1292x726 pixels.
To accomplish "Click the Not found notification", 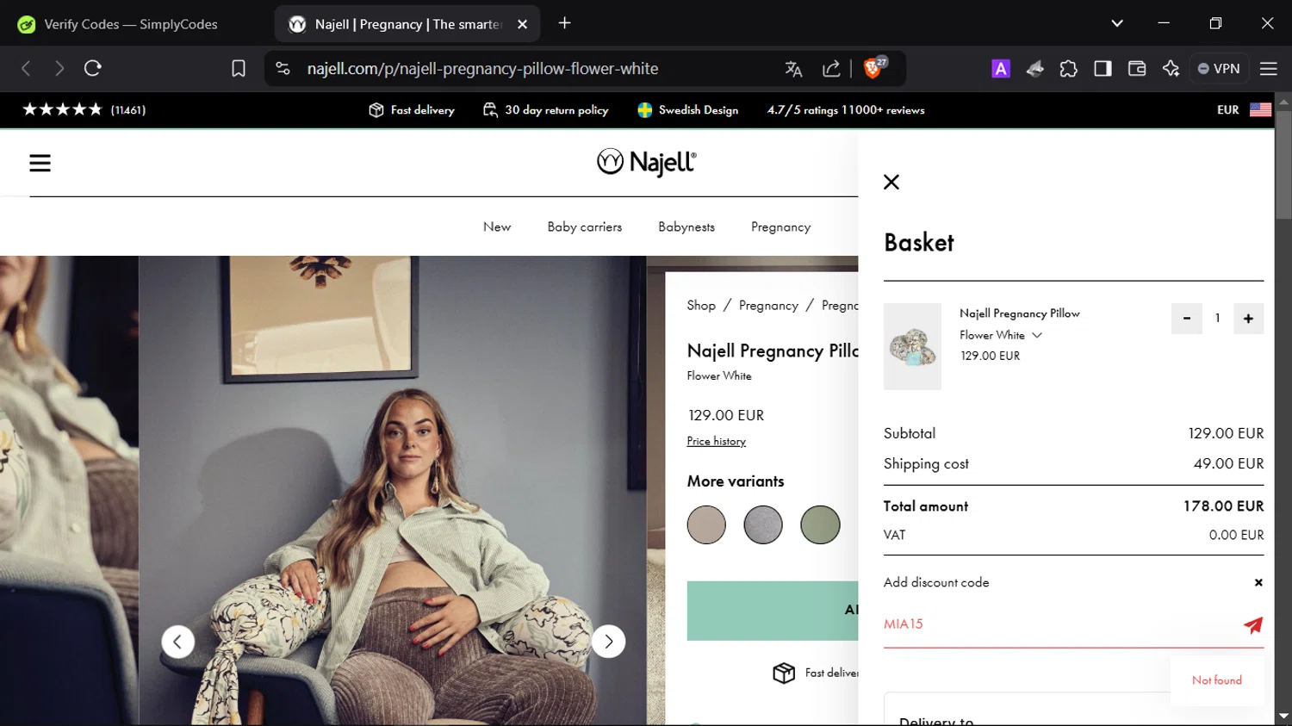I will pyautogui.click(x=1217, y=680).
